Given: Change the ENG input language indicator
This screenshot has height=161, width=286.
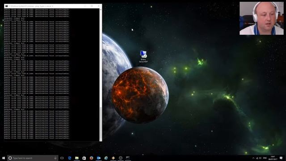Looking at the screenshot, I should (265, 158).
